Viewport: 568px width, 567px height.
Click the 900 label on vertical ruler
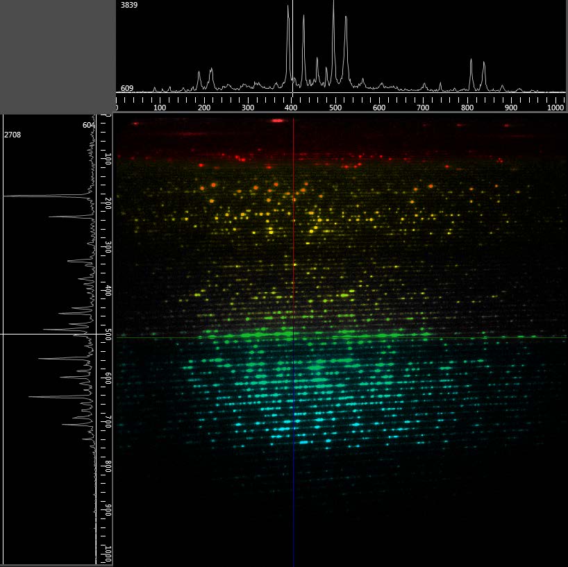(x=108, y=510)
